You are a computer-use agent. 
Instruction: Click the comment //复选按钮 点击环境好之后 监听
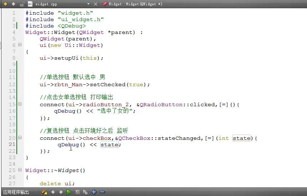(84, 131)
